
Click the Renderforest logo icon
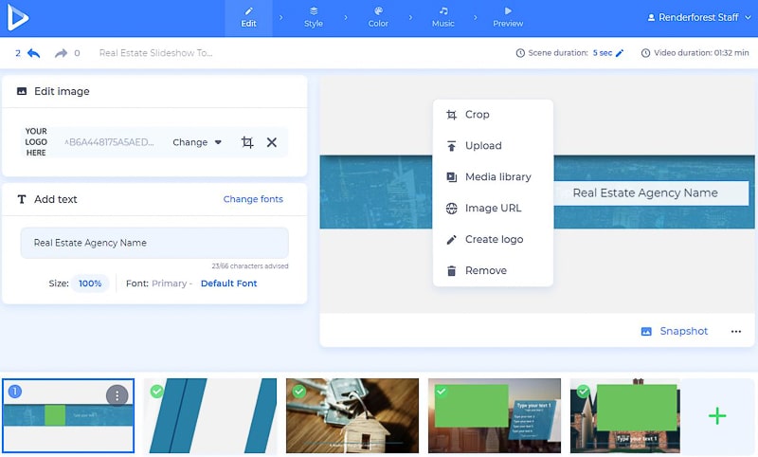[x=18, y=18]
